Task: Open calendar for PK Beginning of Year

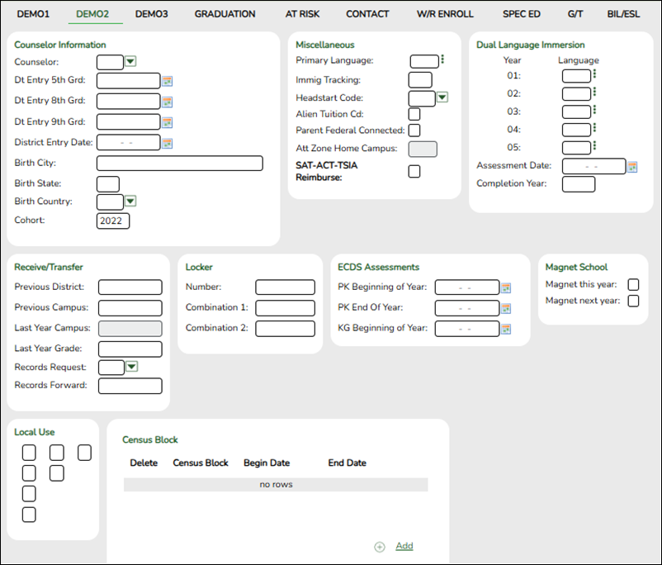Action: coord(506,287)
